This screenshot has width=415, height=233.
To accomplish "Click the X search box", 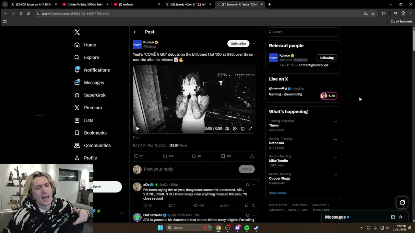I will click(x=303, y=32).
